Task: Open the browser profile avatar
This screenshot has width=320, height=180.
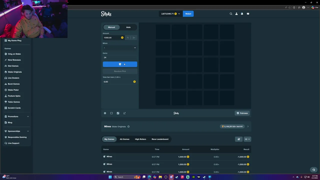Action: [304, 7]
